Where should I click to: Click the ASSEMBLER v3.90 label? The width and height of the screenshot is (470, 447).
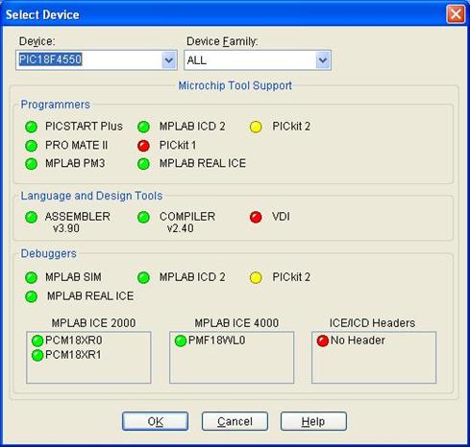click(x=78, y=223)
